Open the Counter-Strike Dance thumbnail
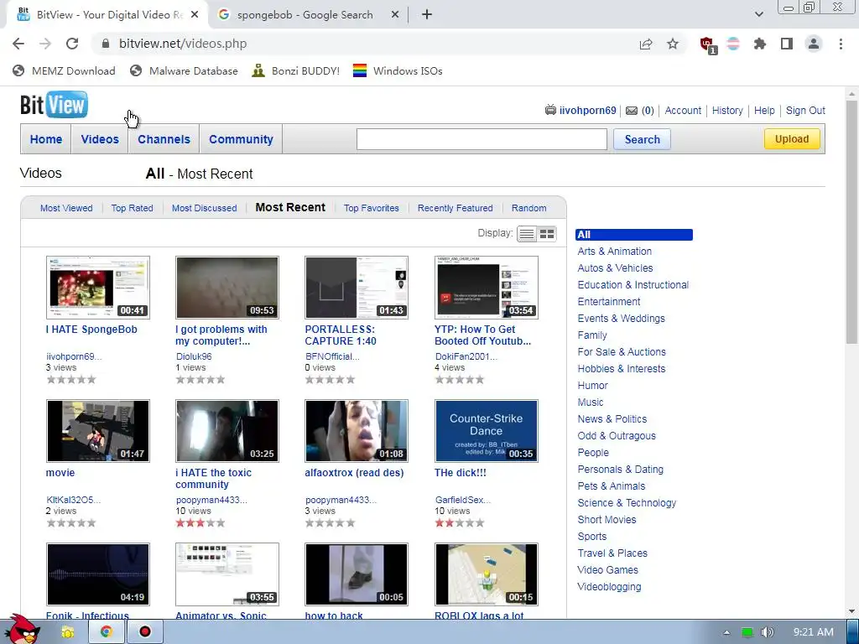 pyautogui.click(x=487, y=431)
